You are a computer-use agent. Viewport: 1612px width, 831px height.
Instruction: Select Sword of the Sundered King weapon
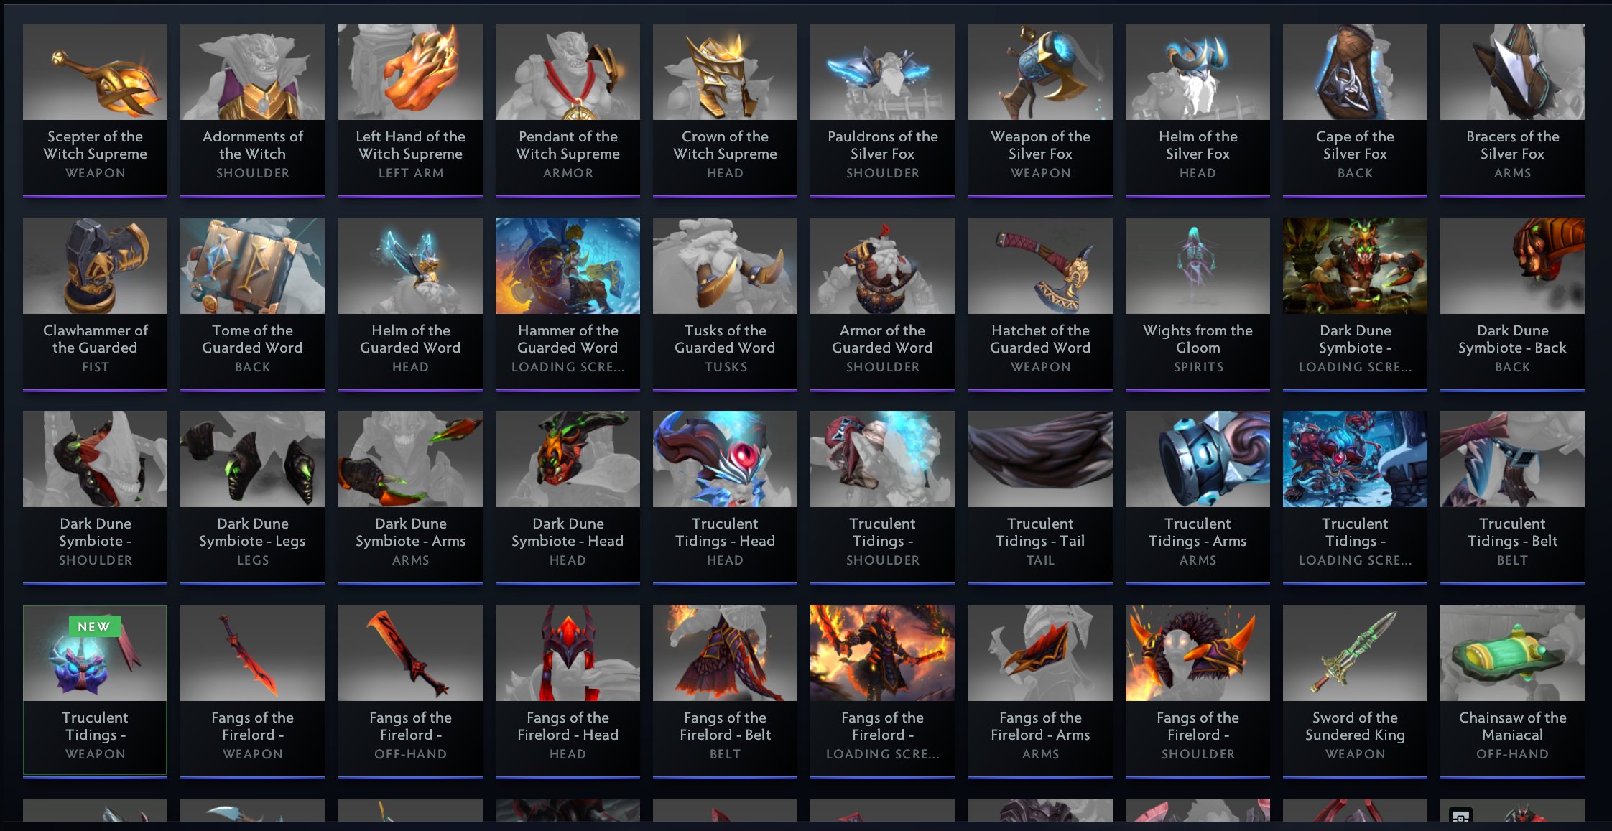pyautogui.click(x=1355, y=691)
